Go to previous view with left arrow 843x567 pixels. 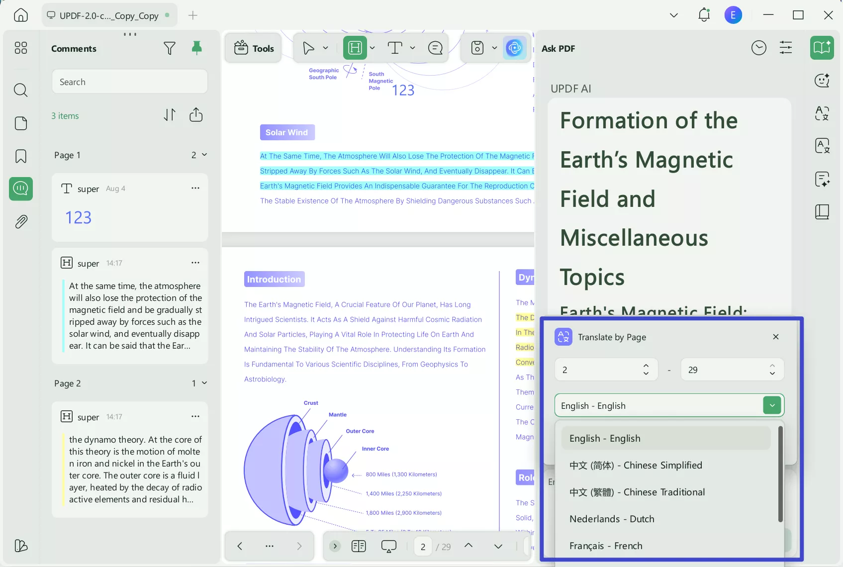tap(240, 546)
